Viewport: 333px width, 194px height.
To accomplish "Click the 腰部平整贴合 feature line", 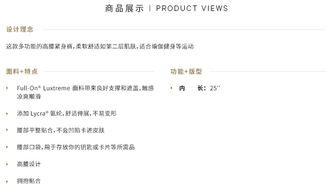I will tap(61, 130).
